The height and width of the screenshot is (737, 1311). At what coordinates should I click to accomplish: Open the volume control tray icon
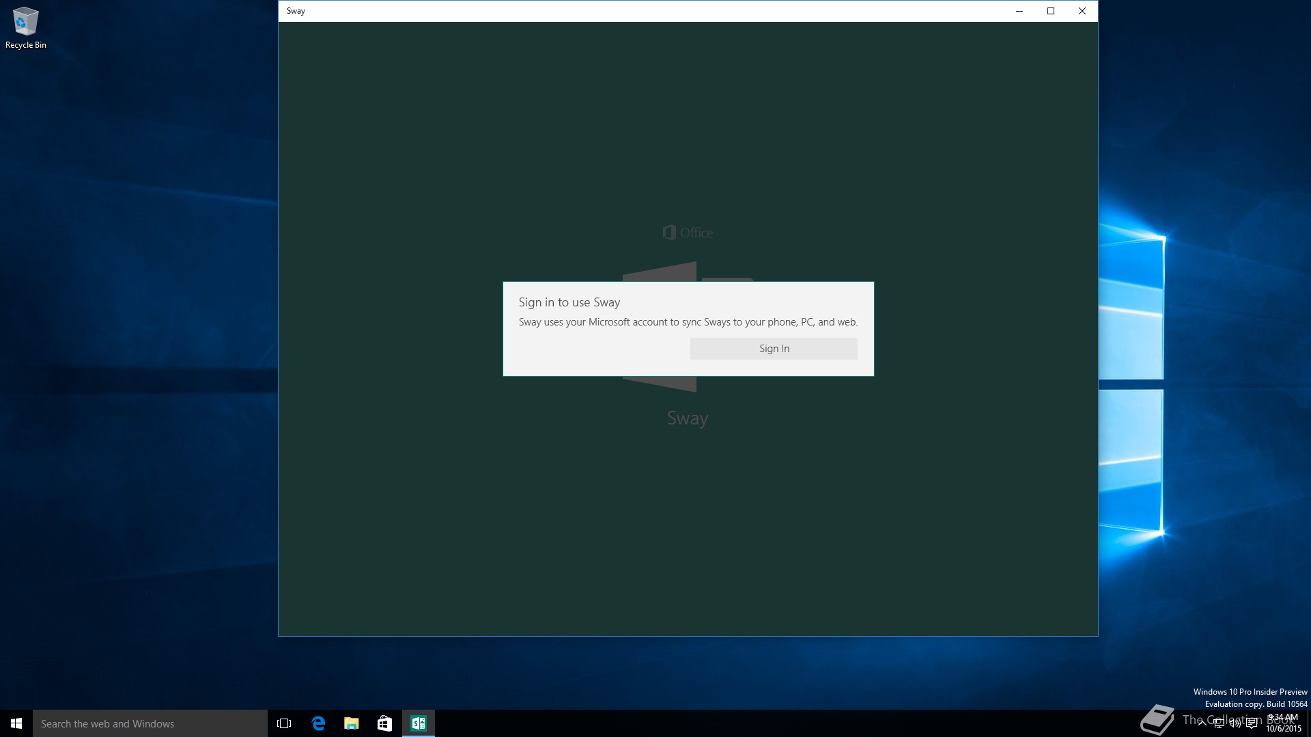coord(1235,724)
